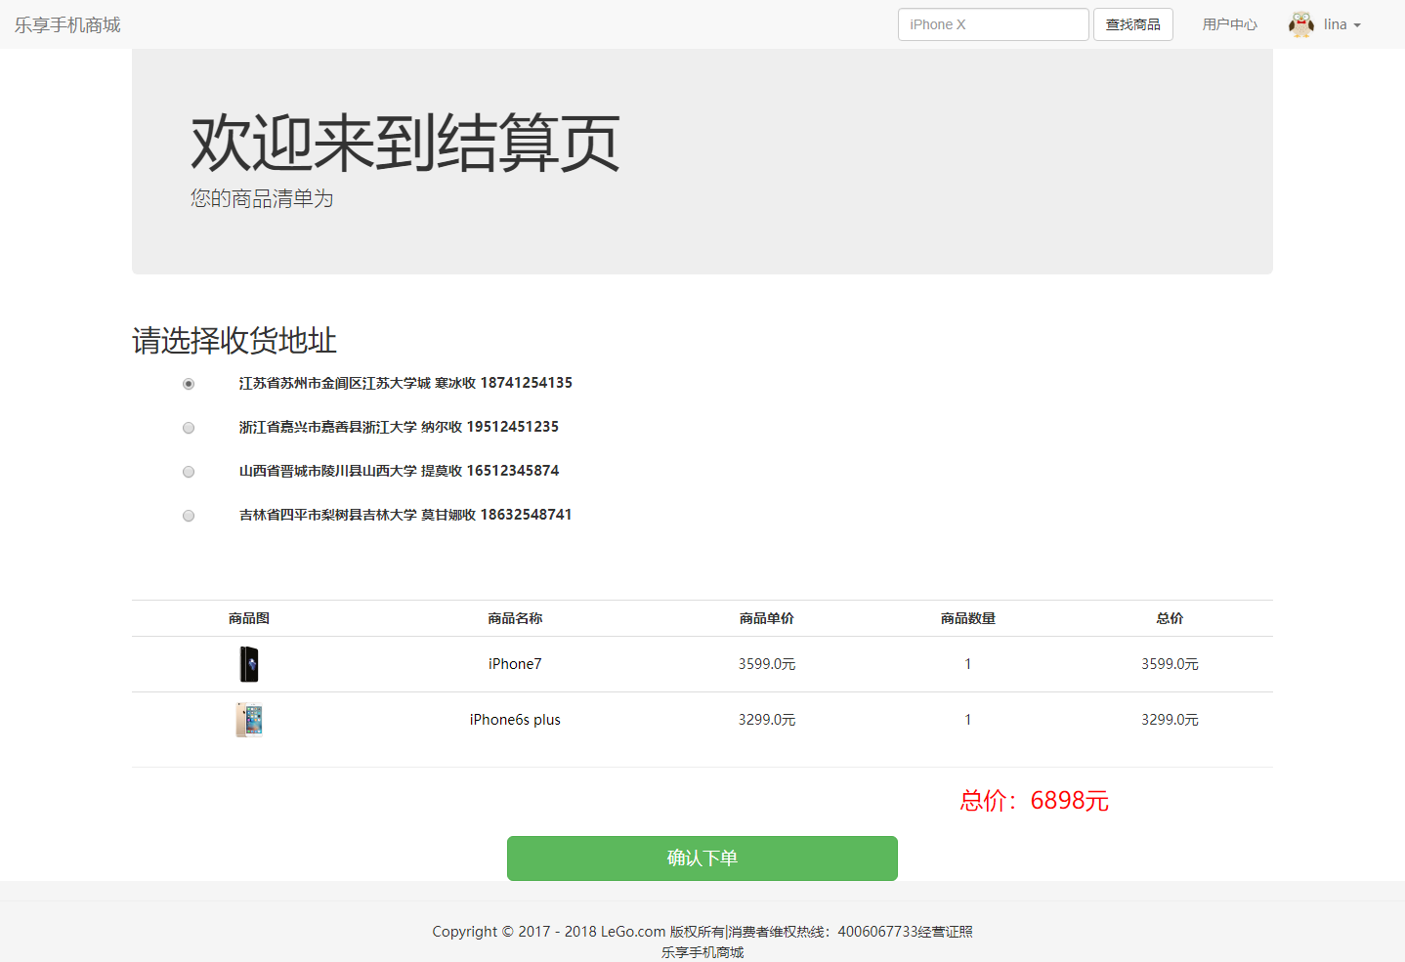Click the 3299.0元 unit price of iPhone6s plus
This screenshot has width=1405, height=962.
click(767, 720)
